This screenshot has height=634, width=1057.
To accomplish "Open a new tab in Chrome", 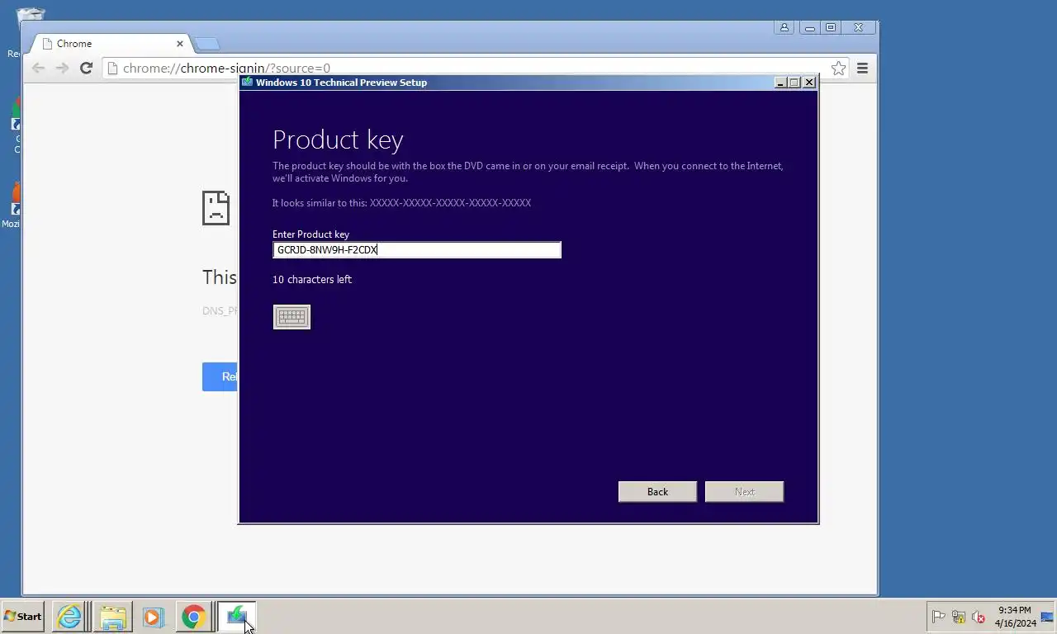I will pos(206,44).
